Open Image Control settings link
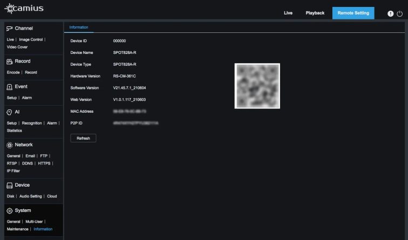 tap(31, 39)
